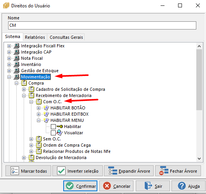
Task: Maximize the Direitos do Usuário window
Action: tap(180, 5)
